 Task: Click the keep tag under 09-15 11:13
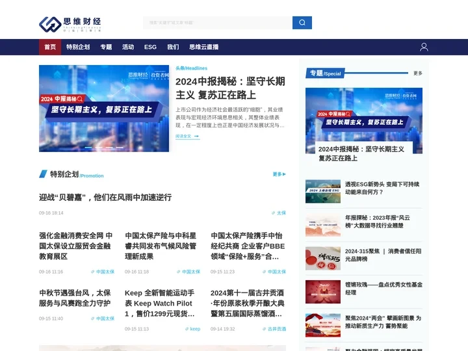tap(192, 329)
